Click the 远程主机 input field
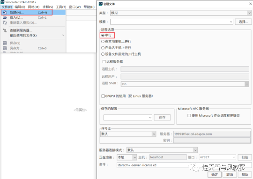253x179 pixels. pos(185,69)
